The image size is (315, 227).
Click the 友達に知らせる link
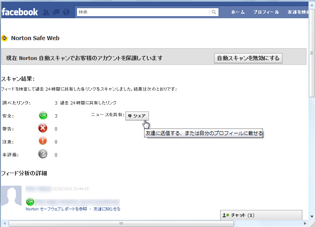107,209
